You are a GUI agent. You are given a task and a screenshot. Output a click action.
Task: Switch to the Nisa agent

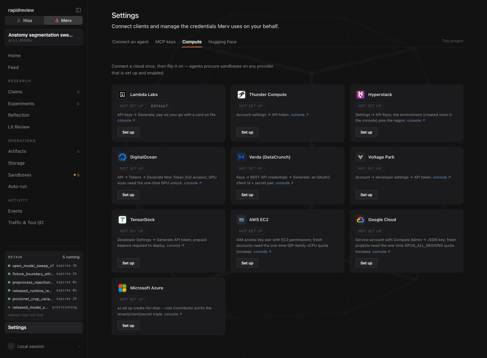click(x=24, y=20)
